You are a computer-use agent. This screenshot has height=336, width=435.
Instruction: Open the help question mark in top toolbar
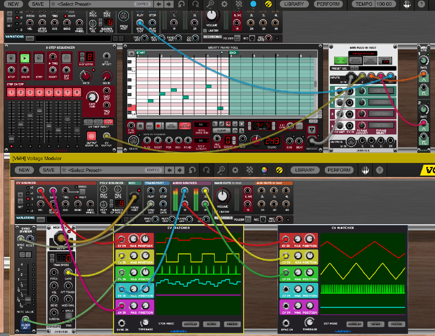pyautogui.click(x=421, y=4)
